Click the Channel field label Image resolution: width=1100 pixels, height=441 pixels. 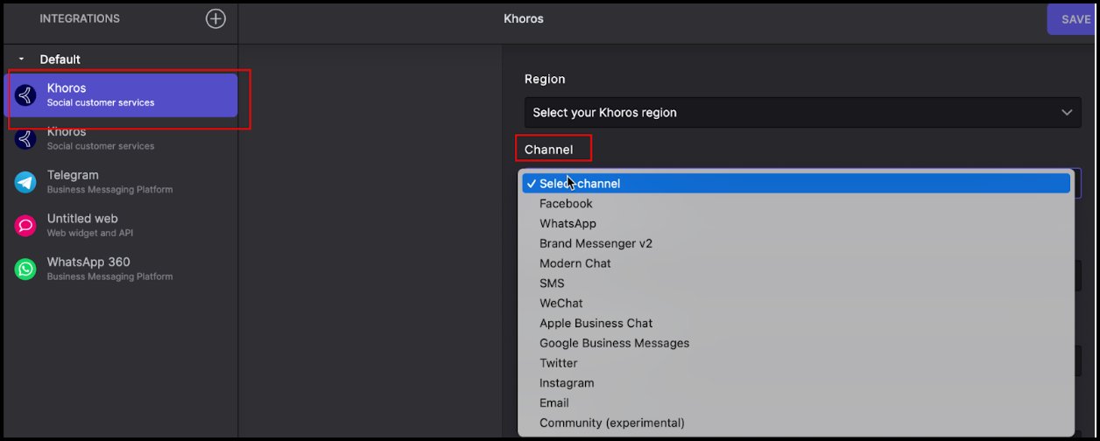(549, 150)
